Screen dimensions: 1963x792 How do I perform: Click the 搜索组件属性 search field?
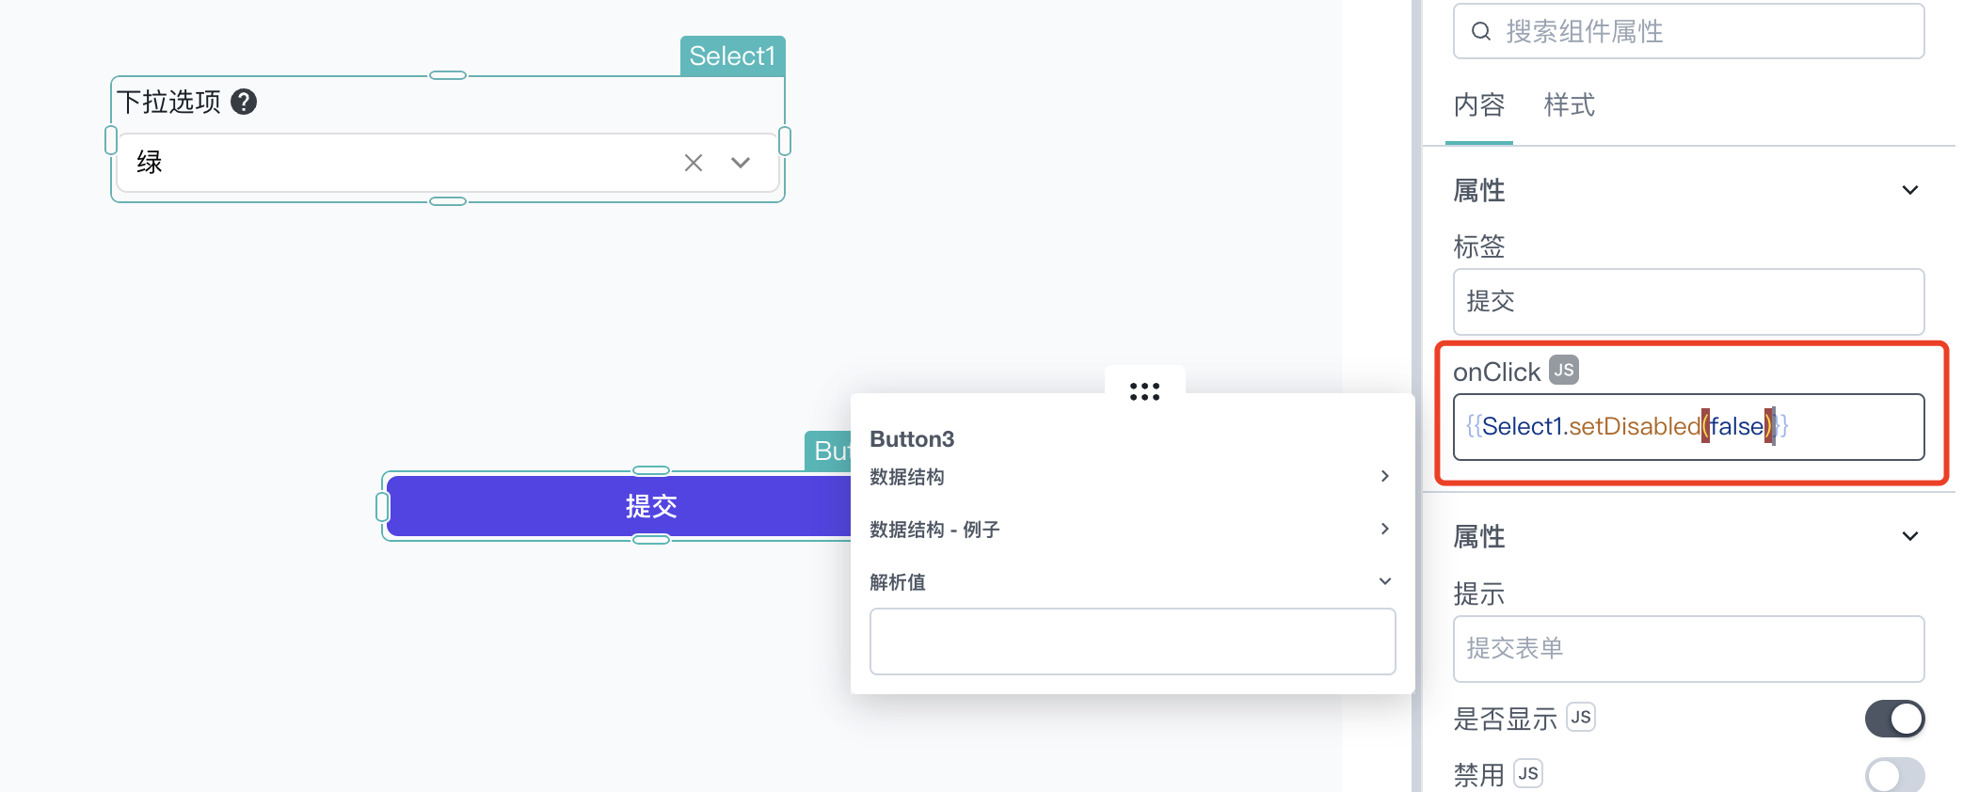[x=1688, y=32]
